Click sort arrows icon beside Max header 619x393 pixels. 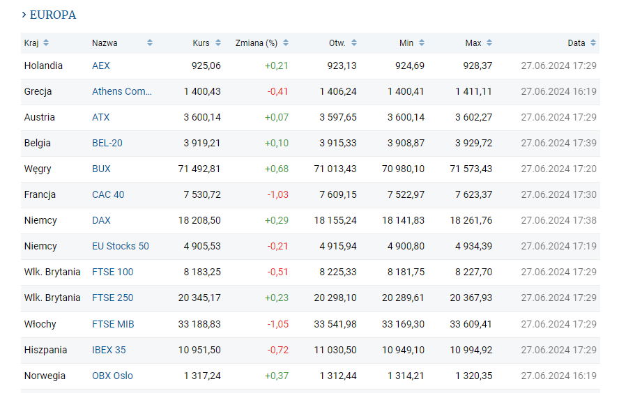(489, 43)
